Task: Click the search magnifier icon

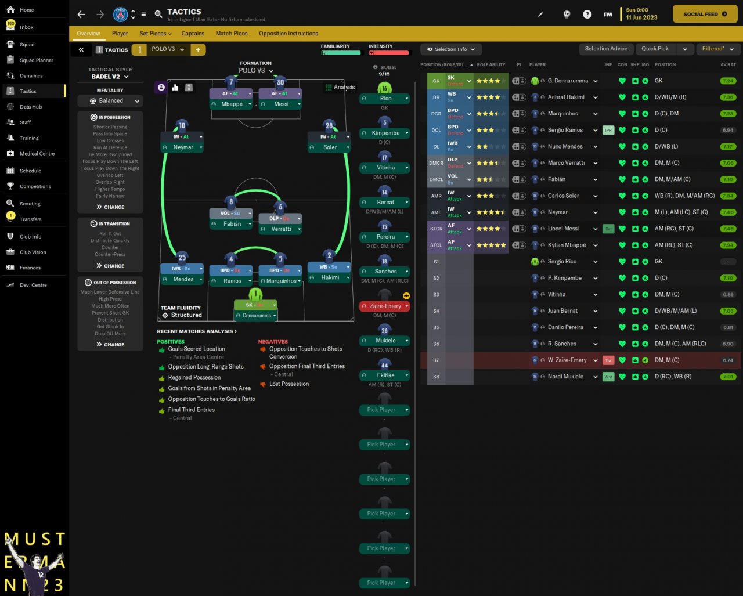Action: [x=158, y=15]
